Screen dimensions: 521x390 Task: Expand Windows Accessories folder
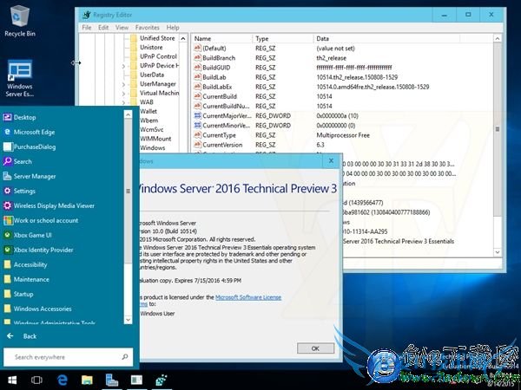[43, 309]
